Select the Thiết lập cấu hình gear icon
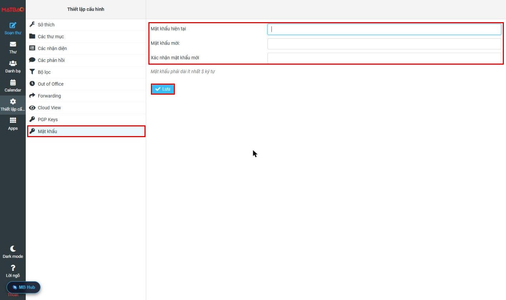506x300 pixels. point(13,101)
